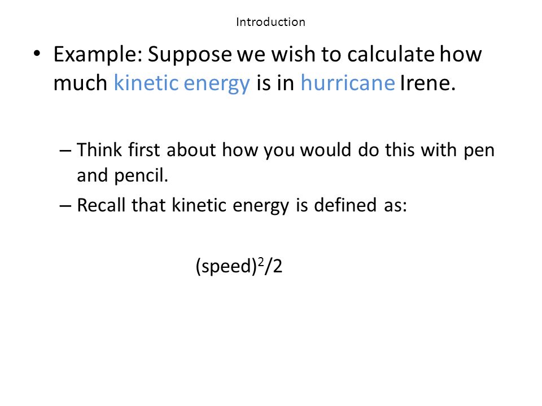Click the black "kinetic energy" text in the Recall line
The image size is (542, 406).
230,206
